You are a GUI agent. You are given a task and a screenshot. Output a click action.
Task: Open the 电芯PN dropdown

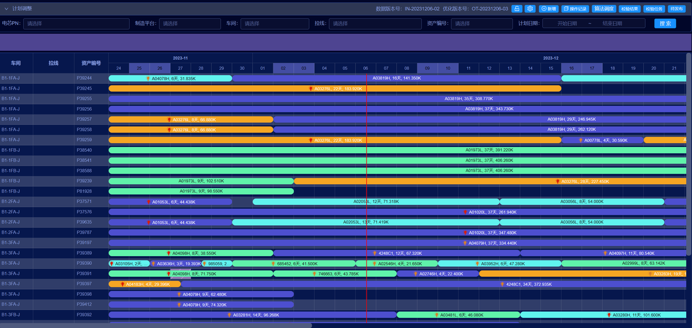pos(76,24)
